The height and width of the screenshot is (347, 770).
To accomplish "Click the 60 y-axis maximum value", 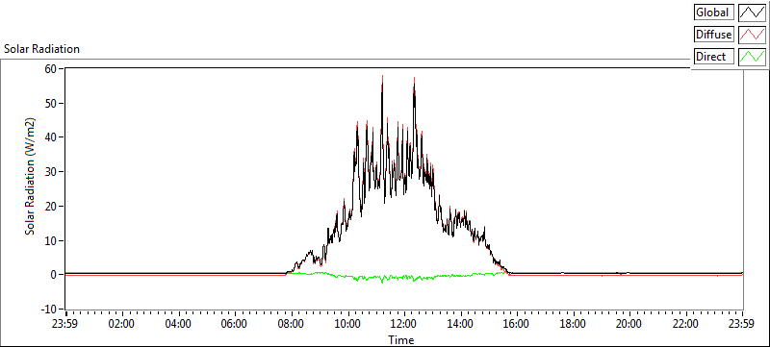I will click(x=52, y=68).
